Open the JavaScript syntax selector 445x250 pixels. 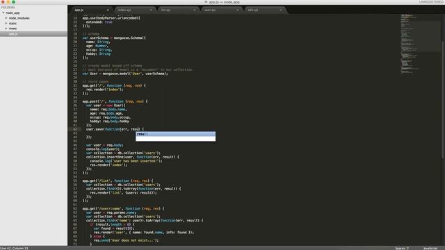click(430, 248)
